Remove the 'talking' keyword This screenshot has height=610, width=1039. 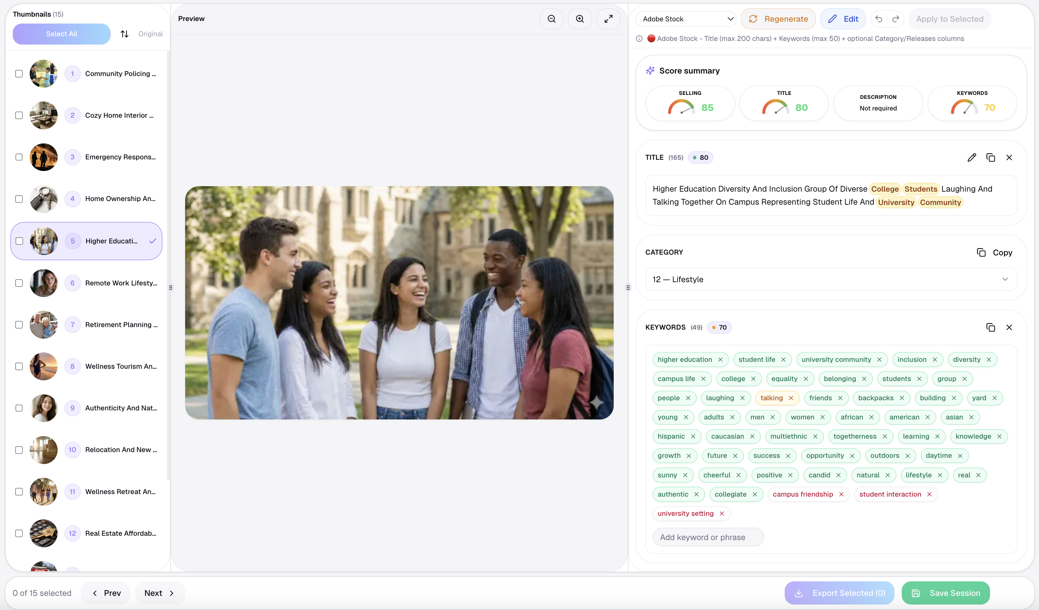click(791, 398)
